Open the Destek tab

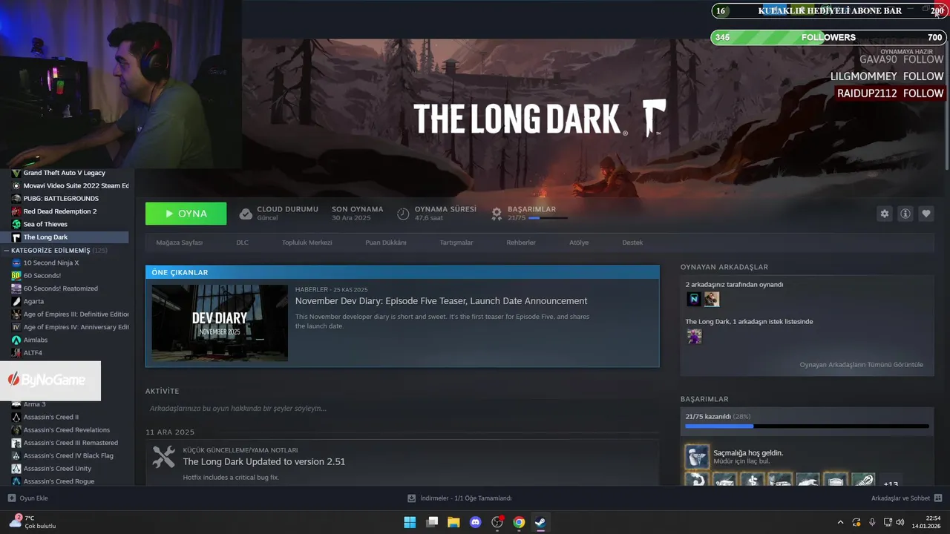click(632, 243)
